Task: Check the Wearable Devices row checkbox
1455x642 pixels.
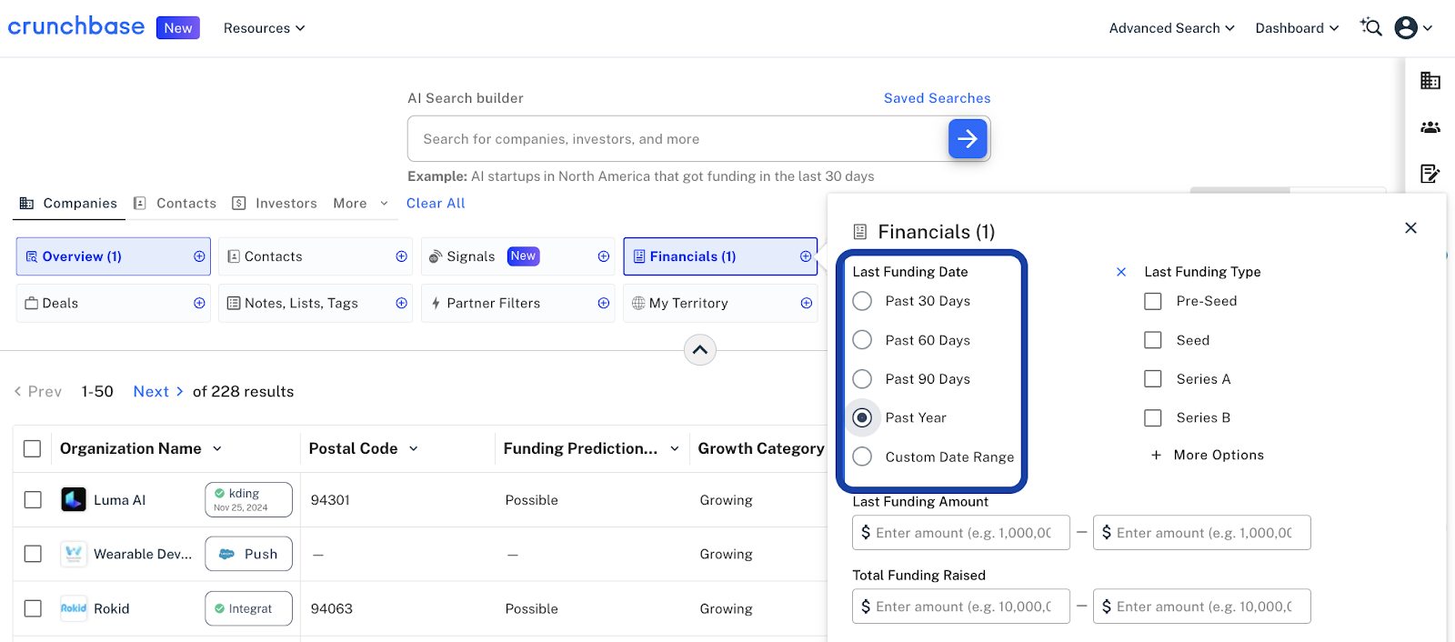Action: point(33,554)
